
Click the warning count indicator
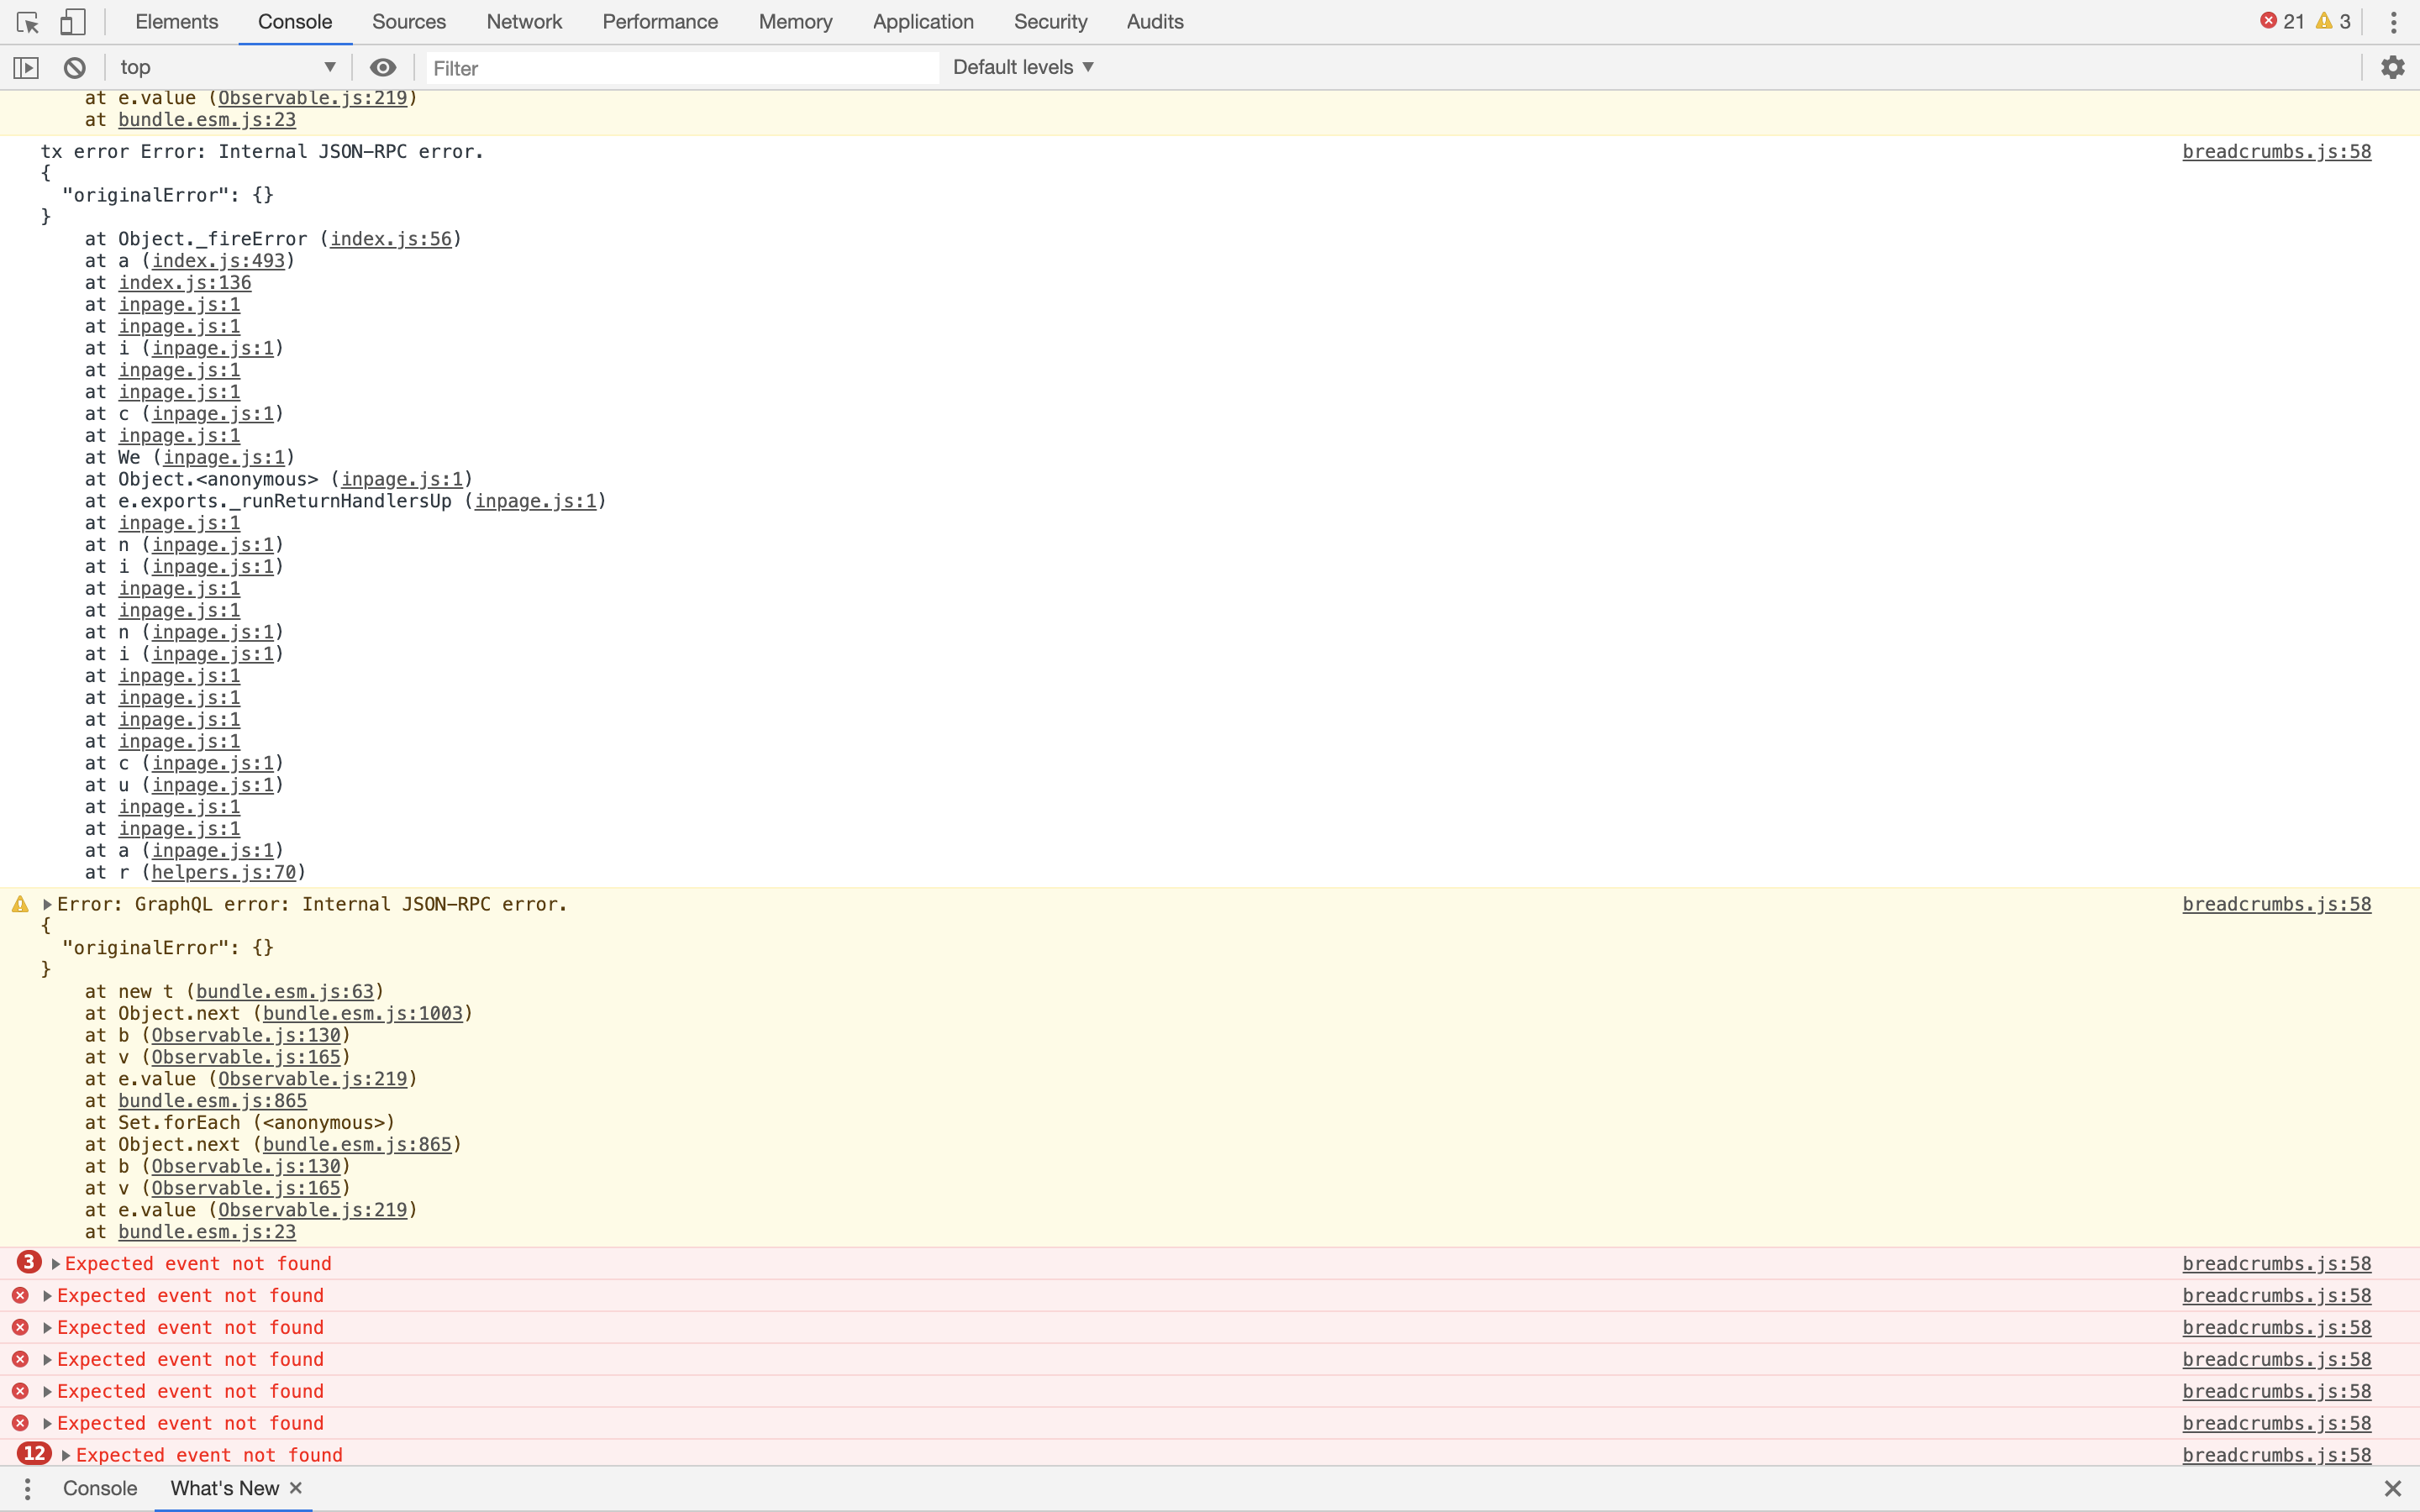point(2333,20)
